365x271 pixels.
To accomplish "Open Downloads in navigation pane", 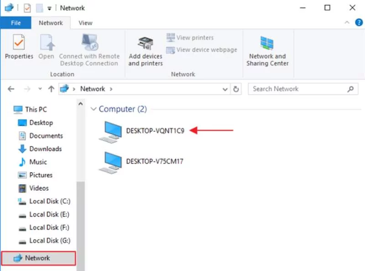I will click(x=40, y=149).
